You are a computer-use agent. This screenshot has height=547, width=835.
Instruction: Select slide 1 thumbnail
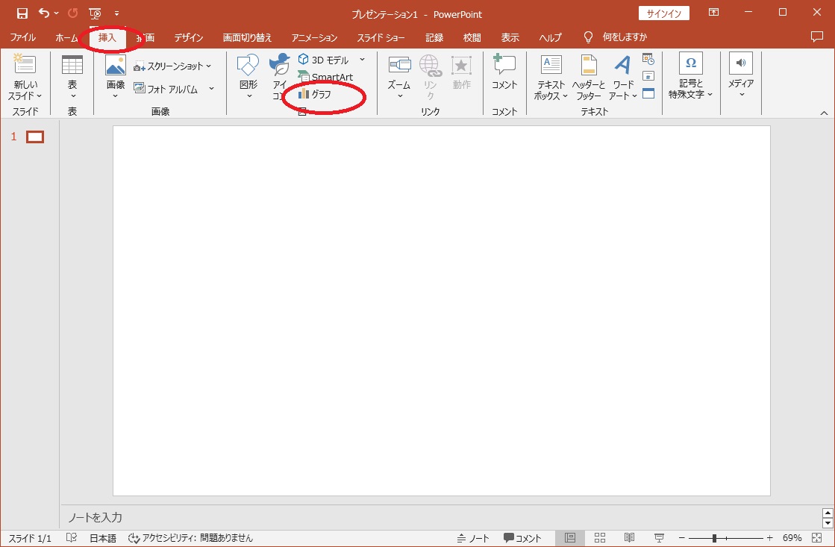click(35, 137)
